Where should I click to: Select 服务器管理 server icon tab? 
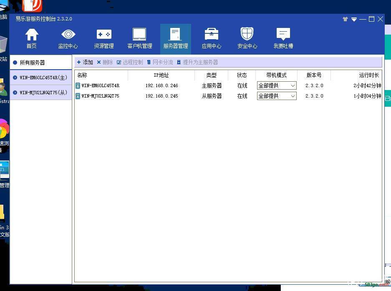(x=176, y=39)
